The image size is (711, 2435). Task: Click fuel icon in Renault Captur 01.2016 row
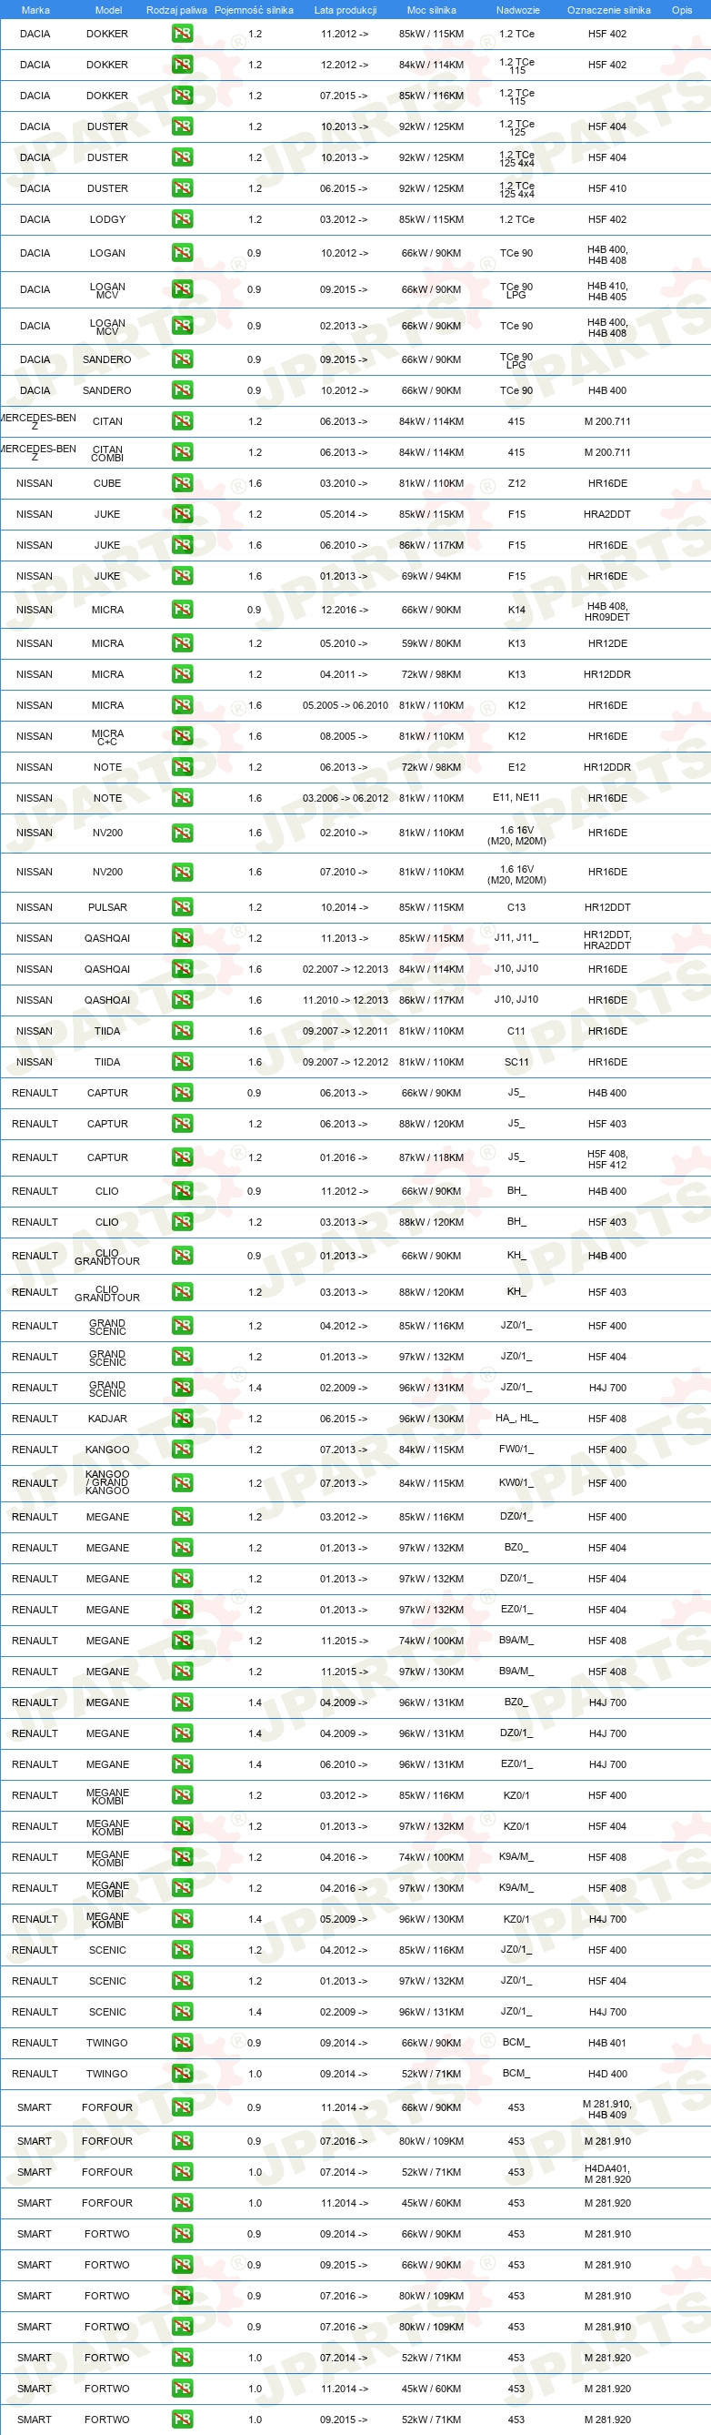point(182,1157)
